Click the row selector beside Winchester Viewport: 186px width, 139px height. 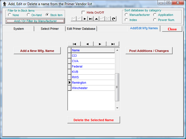pos(70,88)
